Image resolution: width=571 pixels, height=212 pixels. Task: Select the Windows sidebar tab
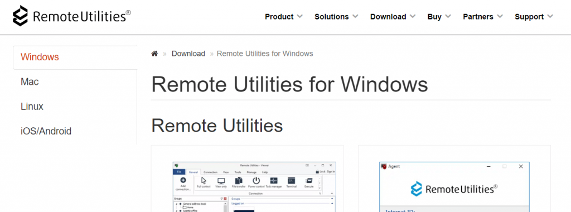coord(75,57)
